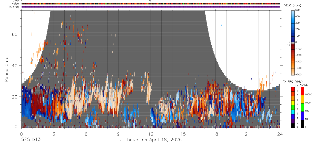Viewport: 315px width, 145px height.
Task: Click the '60' range gate tick label
Action: coord(14,34)
